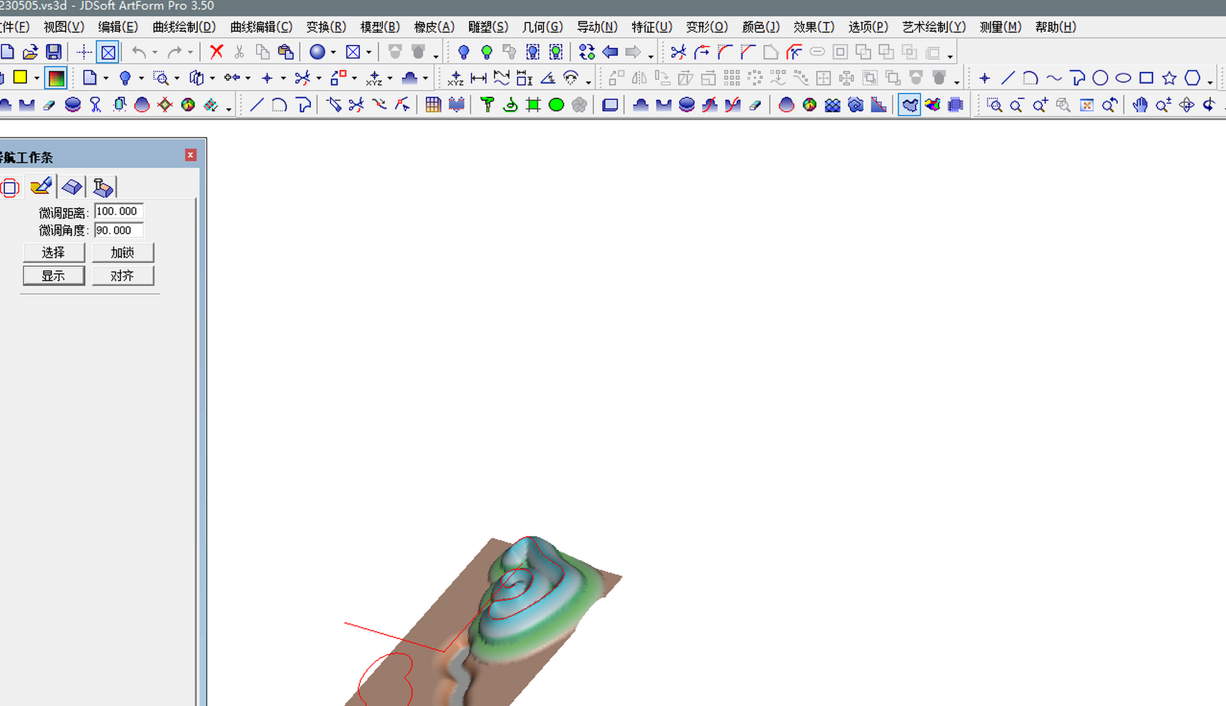Screen dimensions: 1226x706
Task: Click the paste clipboard icon
Action: click(x=286, y=52)
